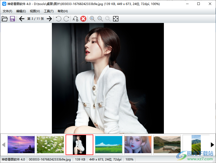The height and width of the screenshot is (163, 216).
Task: Go to next image with right arrow
Action: (49, 19)
